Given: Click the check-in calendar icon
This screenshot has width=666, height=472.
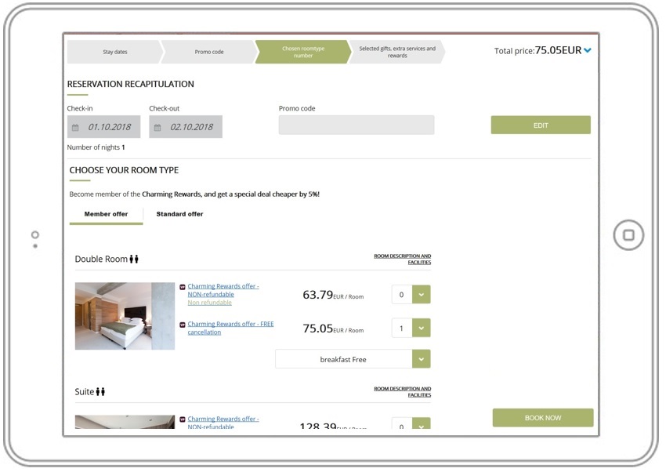Looking at the screenshot, I should [x=76, y=127].
